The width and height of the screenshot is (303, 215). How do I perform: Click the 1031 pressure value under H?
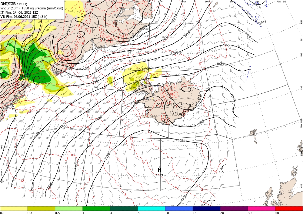[x=159, y=175]
